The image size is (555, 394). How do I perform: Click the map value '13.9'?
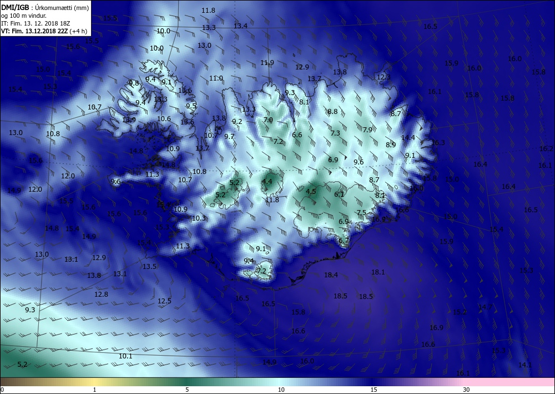[129, 120]
